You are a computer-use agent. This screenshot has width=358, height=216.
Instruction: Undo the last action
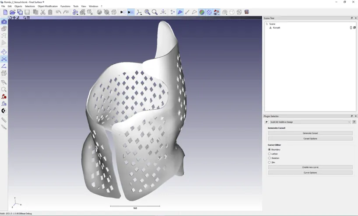(x=58, y=12)
